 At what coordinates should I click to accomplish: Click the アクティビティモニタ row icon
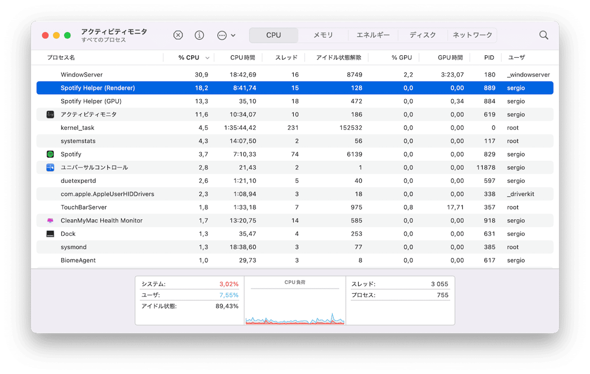[x=50, y=115]
